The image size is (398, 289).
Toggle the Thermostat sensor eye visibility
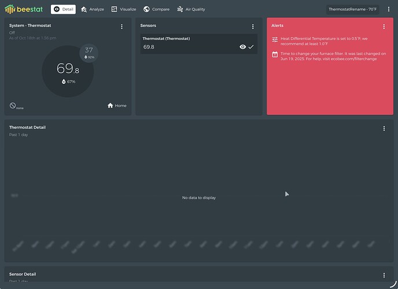point(243,47)
